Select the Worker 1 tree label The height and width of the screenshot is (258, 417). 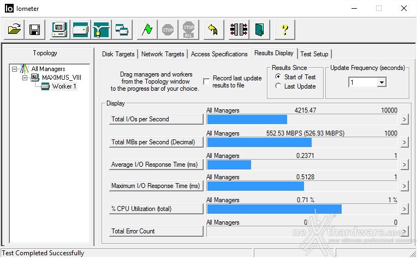pos(64,86)
